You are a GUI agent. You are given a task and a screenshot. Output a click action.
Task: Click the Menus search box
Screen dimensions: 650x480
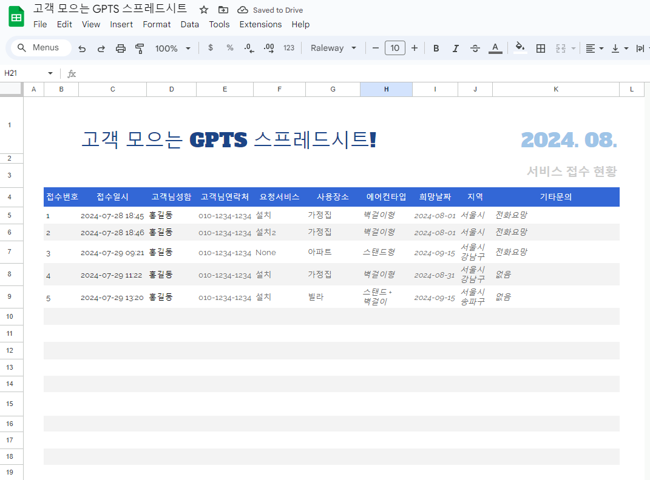(41, 48)
